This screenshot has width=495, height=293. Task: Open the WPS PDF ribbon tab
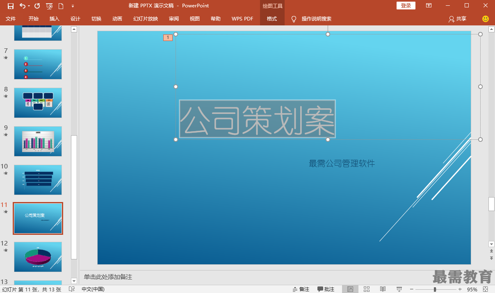pyautogui.click(x=242, y=19)
